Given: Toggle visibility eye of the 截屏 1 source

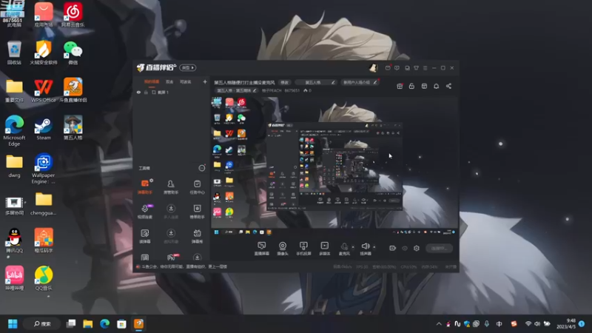Looking at the screenshot, I should point(138,92).
